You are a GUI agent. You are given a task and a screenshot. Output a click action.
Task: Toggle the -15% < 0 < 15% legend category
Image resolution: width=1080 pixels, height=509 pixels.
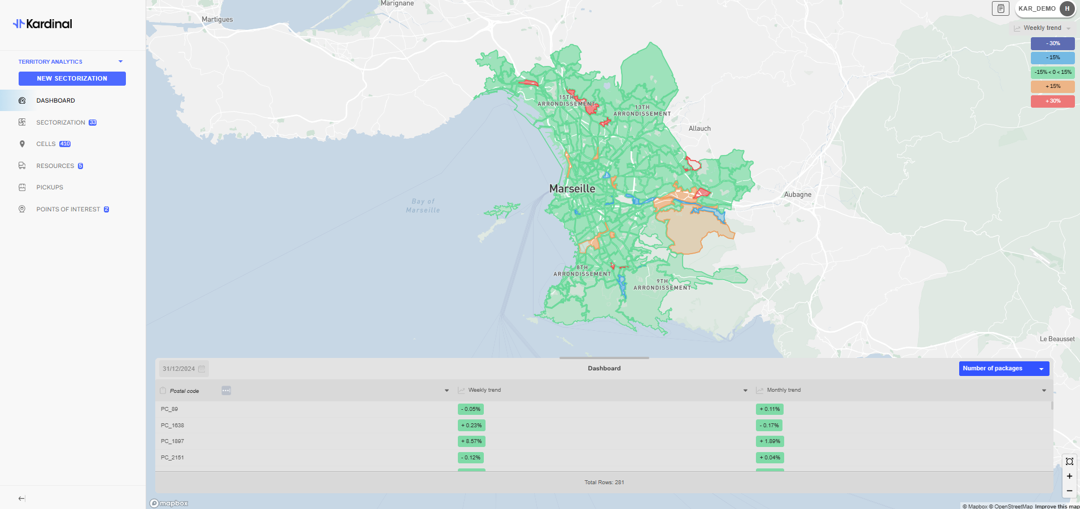click(x=1053, y=72)
